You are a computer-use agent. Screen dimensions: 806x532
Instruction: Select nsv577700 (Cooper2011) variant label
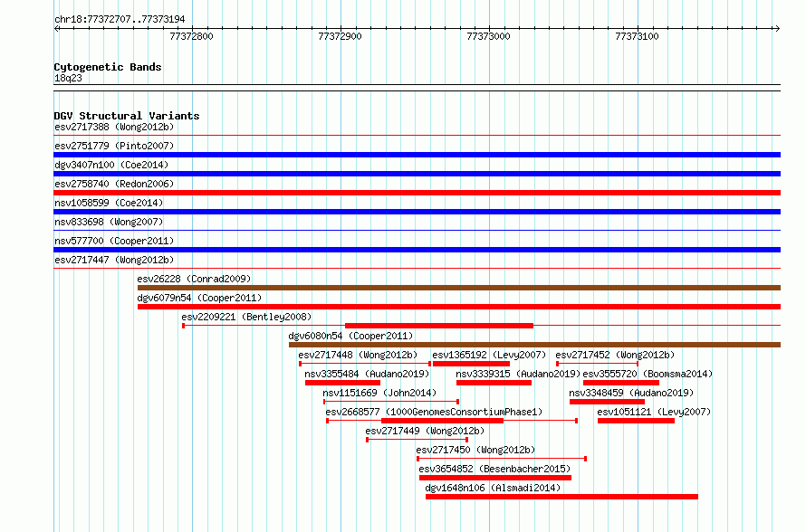point(114,241)
